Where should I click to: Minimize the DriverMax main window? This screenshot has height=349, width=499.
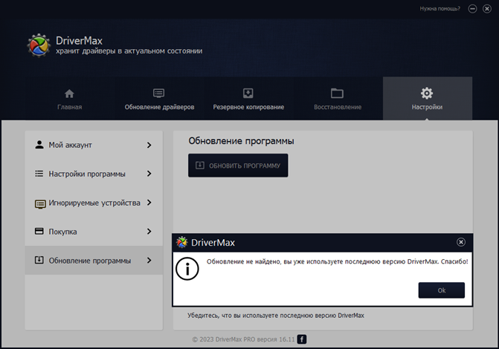click(x=472, y=9)
